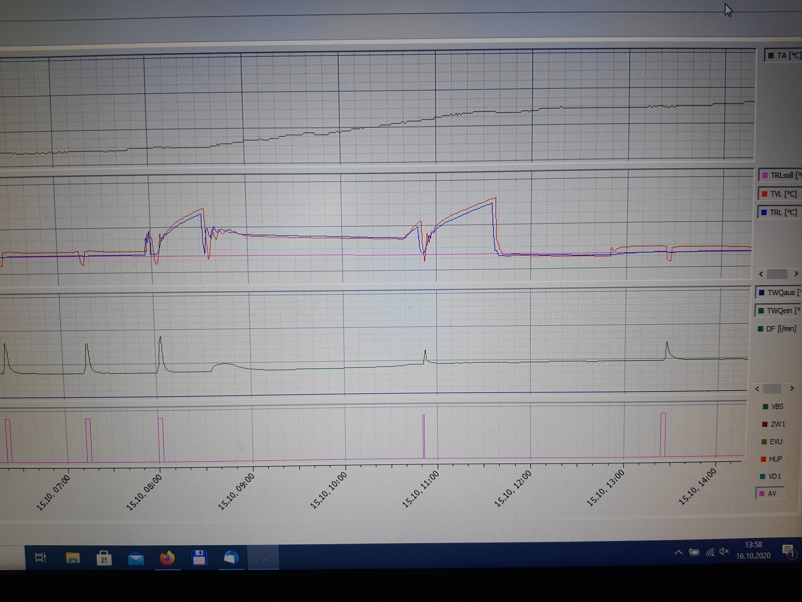Toggle the TVL [°C] series button
The height and width of the screenshot is (602, 802).
point(779,194)
